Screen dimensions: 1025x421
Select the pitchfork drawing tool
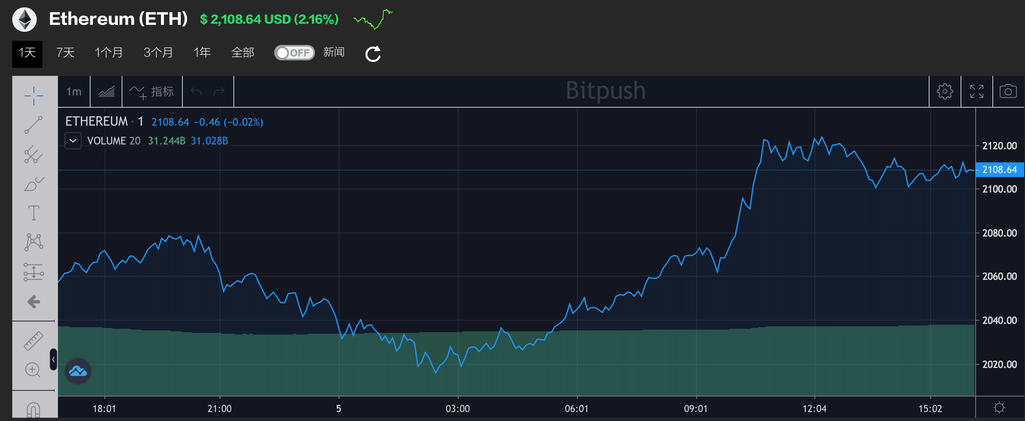[33, 155]
